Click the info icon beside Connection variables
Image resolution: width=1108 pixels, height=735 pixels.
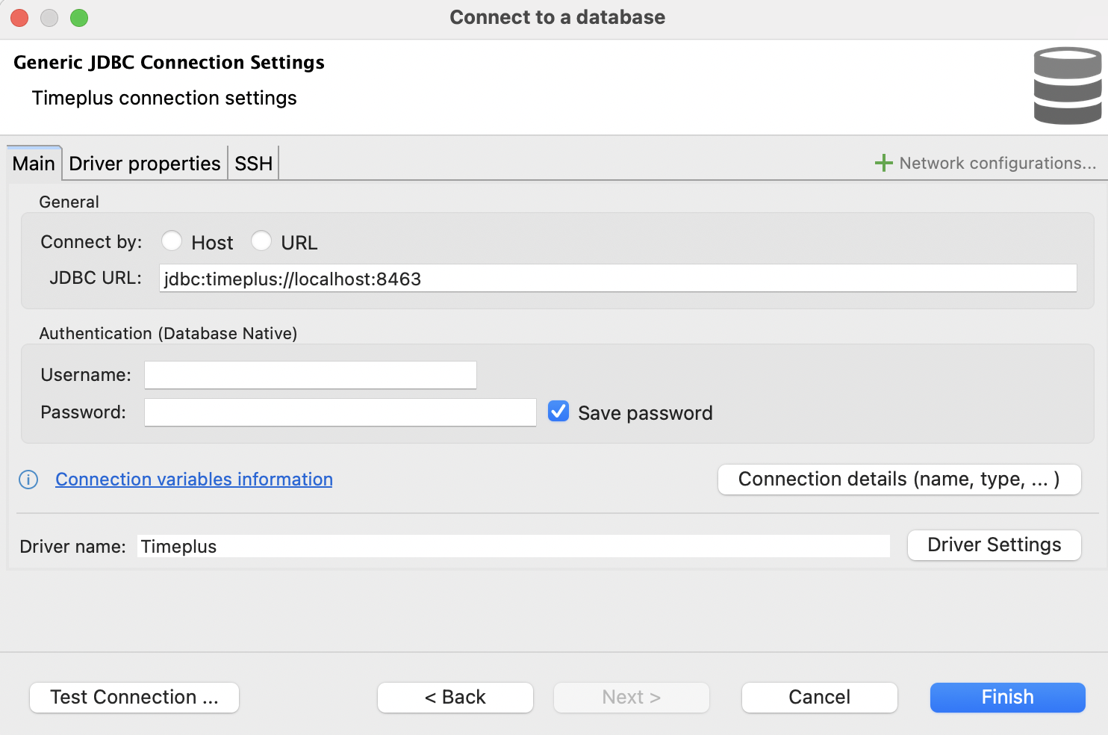[28, 480]
